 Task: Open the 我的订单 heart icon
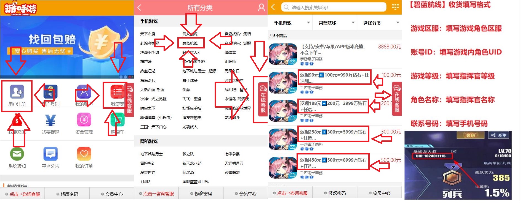pyautogui.click(x=84, y=154)
